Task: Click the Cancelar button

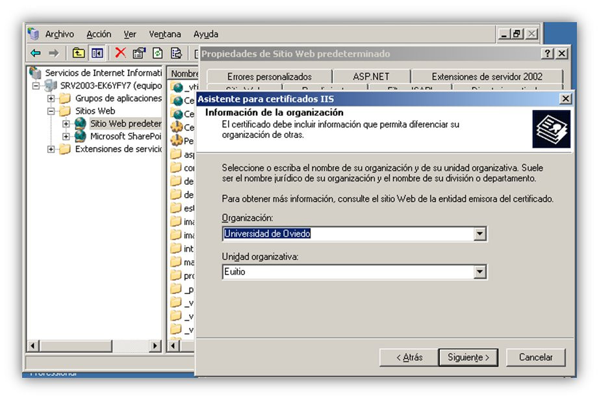Action: [535, 357]
